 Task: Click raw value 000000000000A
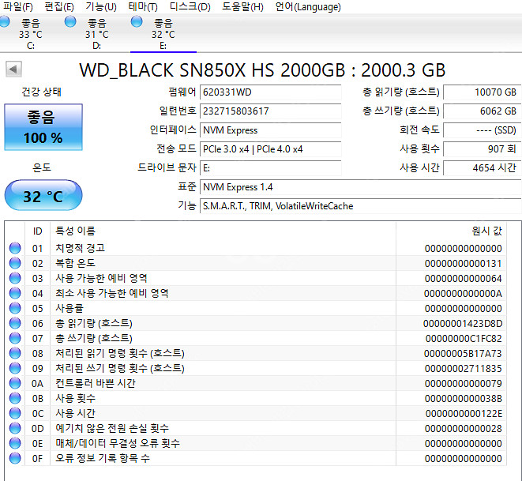(x=463, y=293)
